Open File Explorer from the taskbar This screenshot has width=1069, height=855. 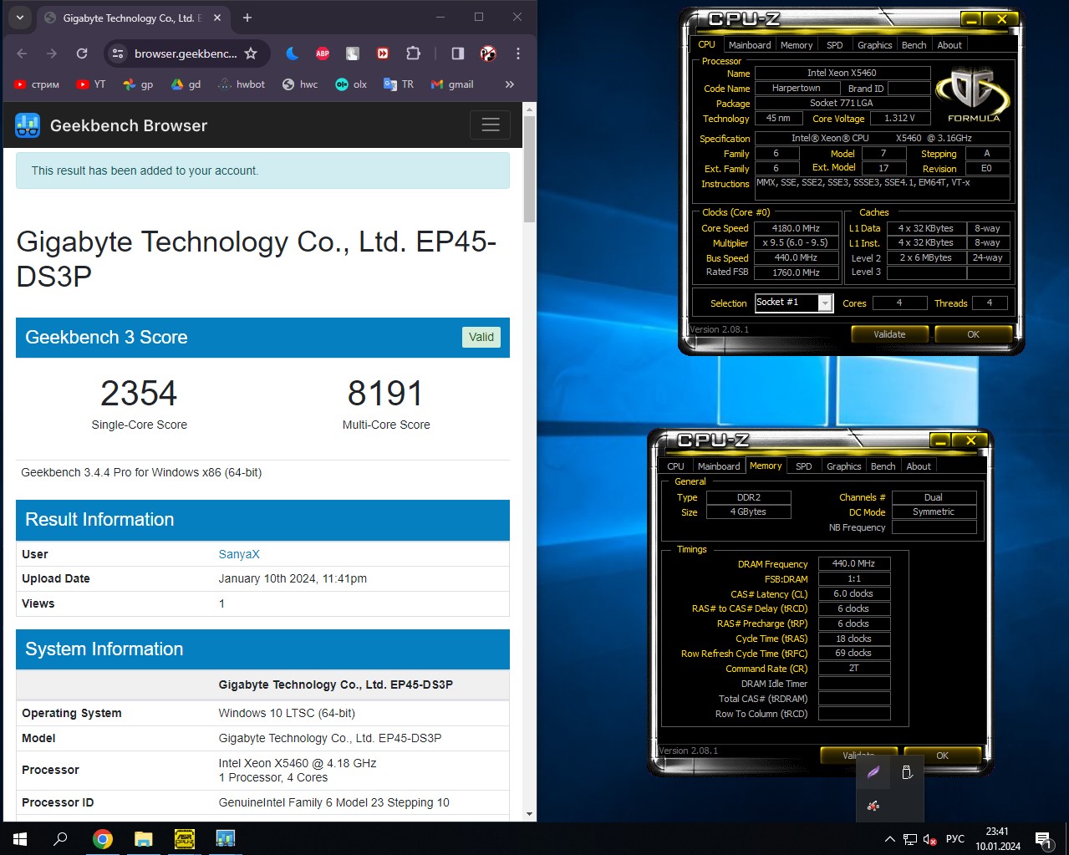[x=144, y=838]
